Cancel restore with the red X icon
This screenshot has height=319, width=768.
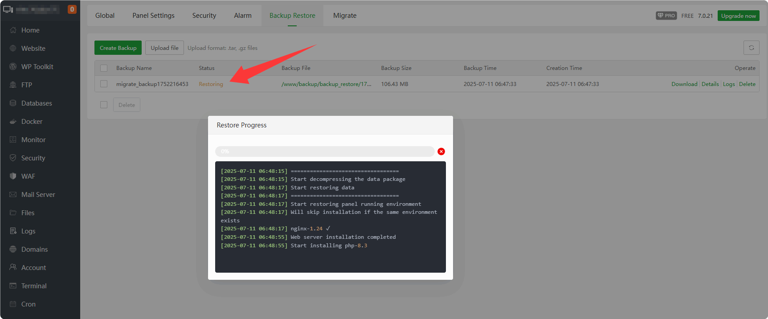pos(441,151)
